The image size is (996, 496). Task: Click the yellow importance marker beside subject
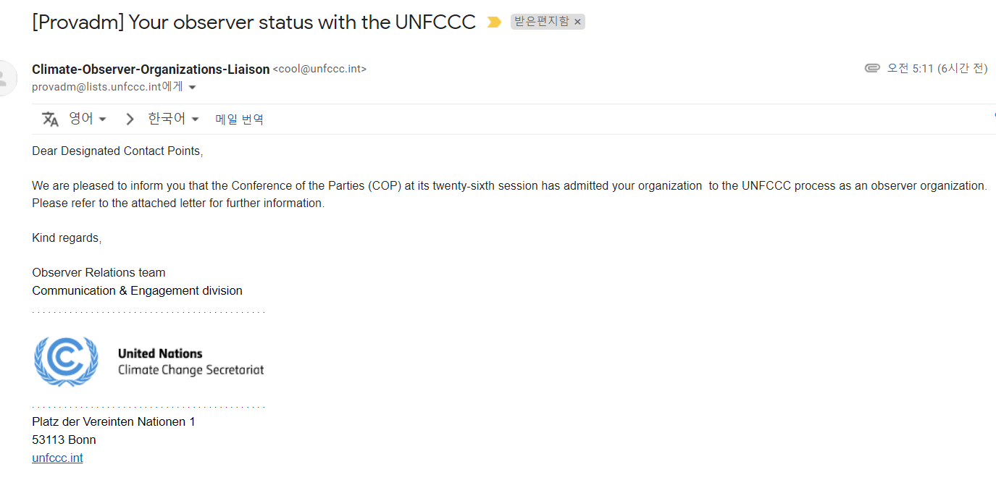click(x=494, y=22)
